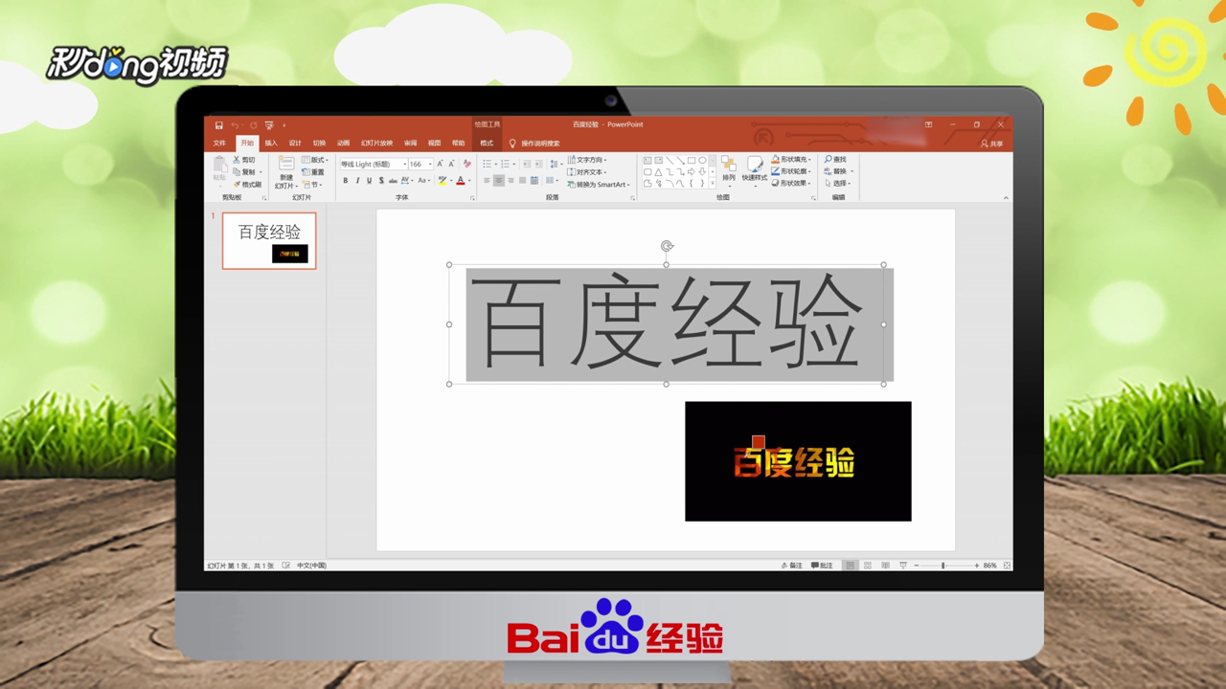
Task: Click the New Slide (新建幻灯片) icon
Action: pyautogui.click(x=286, y=164)
